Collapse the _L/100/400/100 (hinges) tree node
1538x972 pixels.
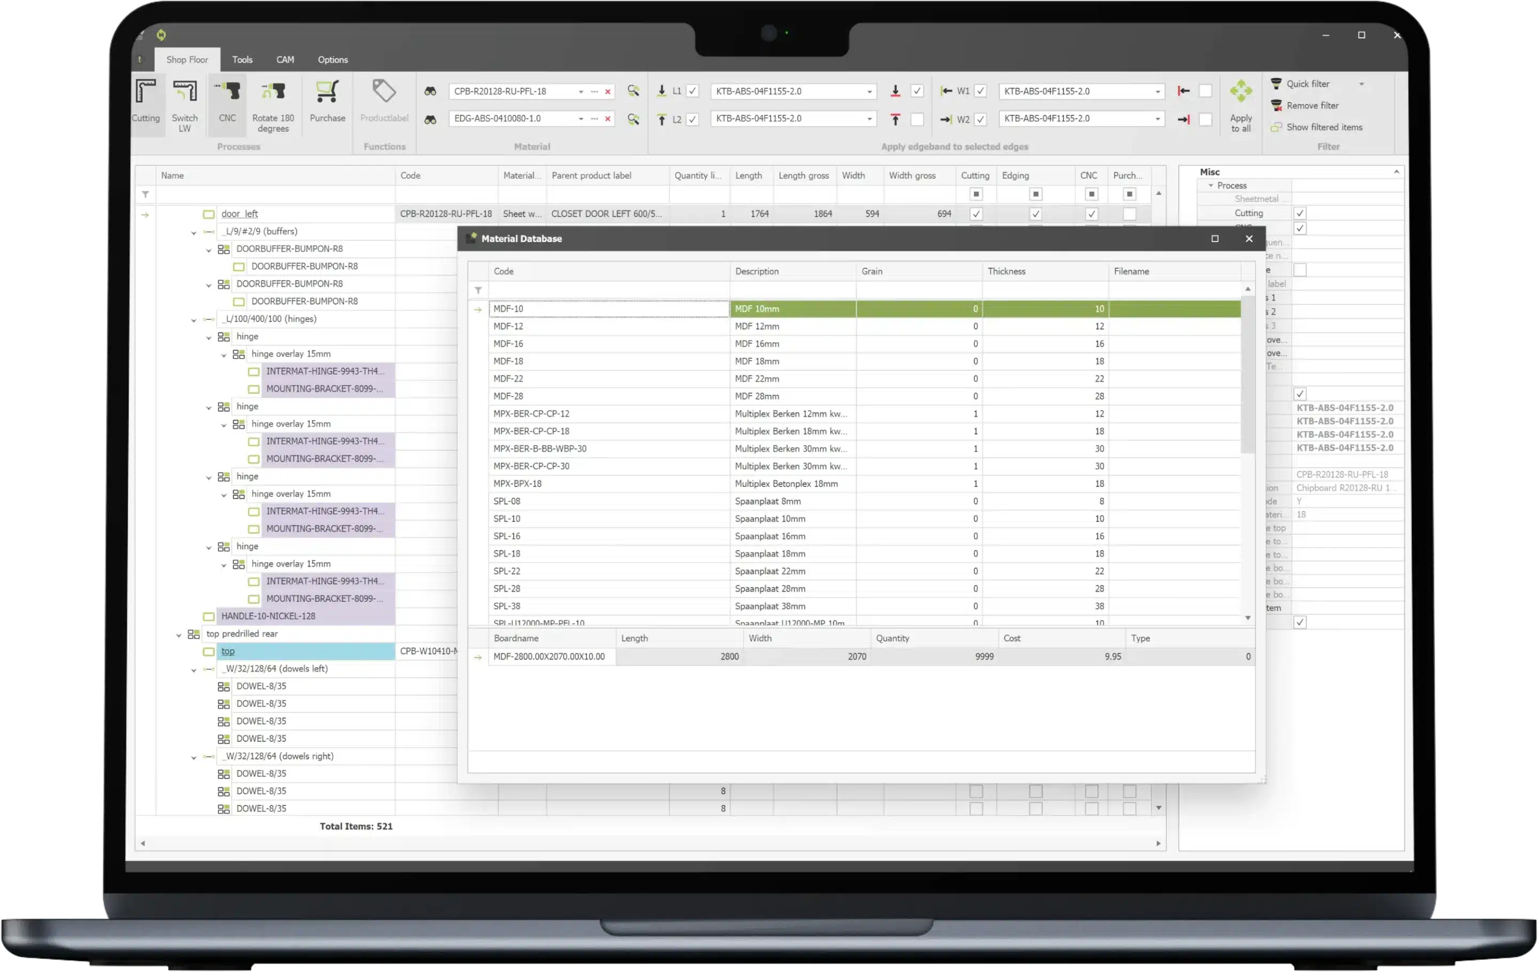[193, 319]
